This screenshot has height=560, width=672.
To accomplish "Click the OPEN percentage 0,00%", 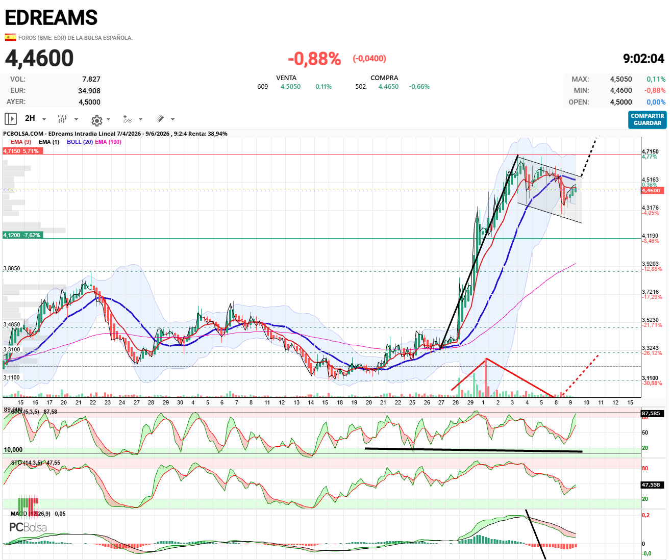I will coord(656,102).
